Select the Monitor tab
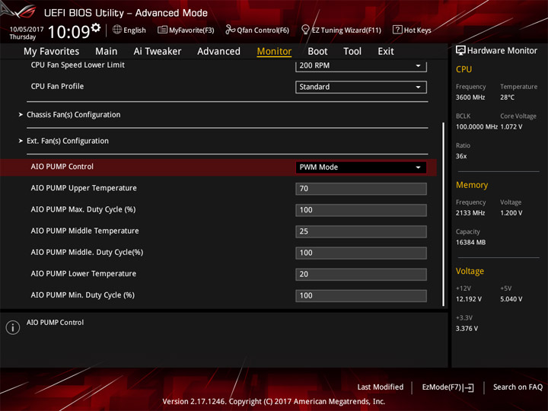This screenshot has height=411, width=548. (x=274, y=52)
